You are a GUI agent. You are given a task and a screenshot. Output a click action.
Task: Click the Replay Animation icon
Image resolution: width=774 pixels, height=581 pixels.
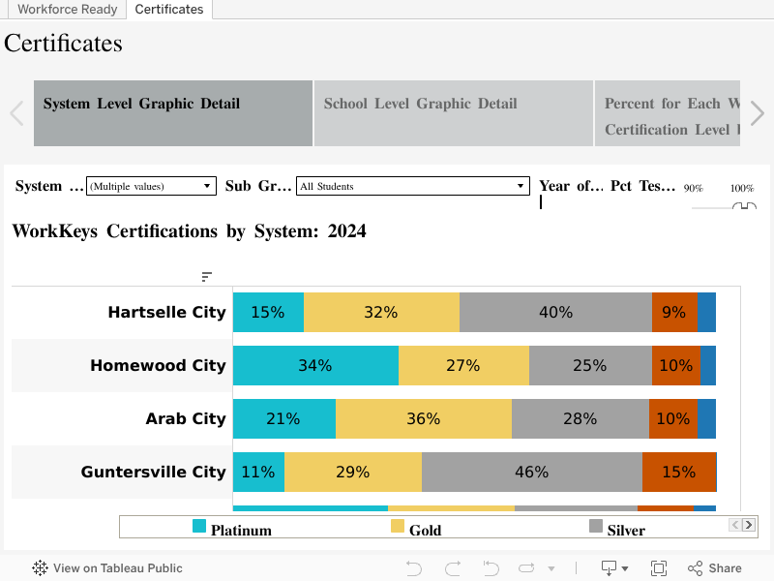click(527, 568)
